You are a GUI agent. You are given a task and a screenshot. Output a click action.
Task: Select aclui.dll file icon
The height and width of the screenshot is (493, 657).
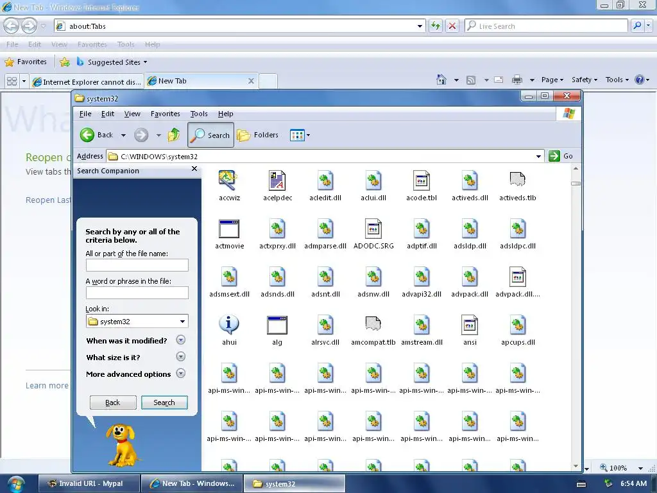(373, 180)
